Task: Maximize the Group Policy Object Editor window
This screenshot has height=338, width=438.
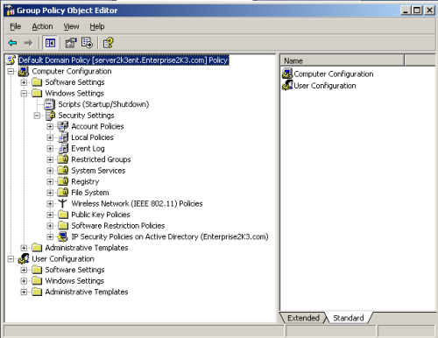Action: point(417,11)
